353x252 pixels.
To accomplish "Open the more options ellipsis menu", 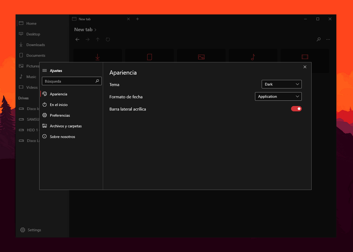I will pyautogui.click(x=328, y=39).
